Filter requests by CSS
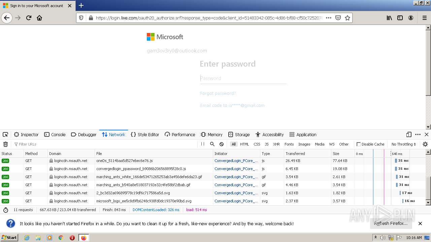The height and width of the screenshot is (242, 431). click(257, 144)
